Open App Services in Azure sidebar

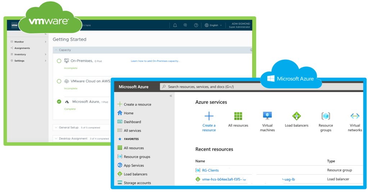tap(134, 165)
